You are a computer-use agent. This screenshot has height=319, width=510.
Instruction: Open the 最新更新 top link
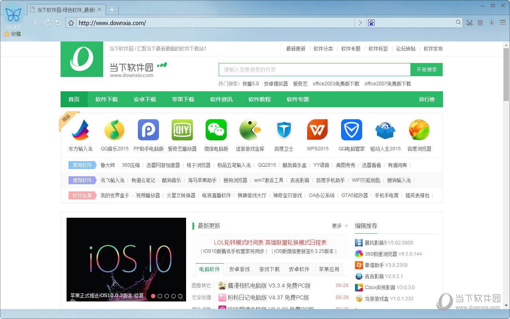point(296,49)
